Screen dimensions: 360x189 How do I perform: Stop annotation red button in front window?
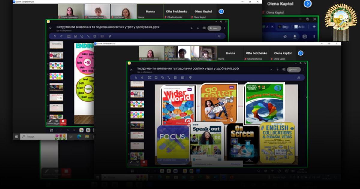tap(144, 163)
